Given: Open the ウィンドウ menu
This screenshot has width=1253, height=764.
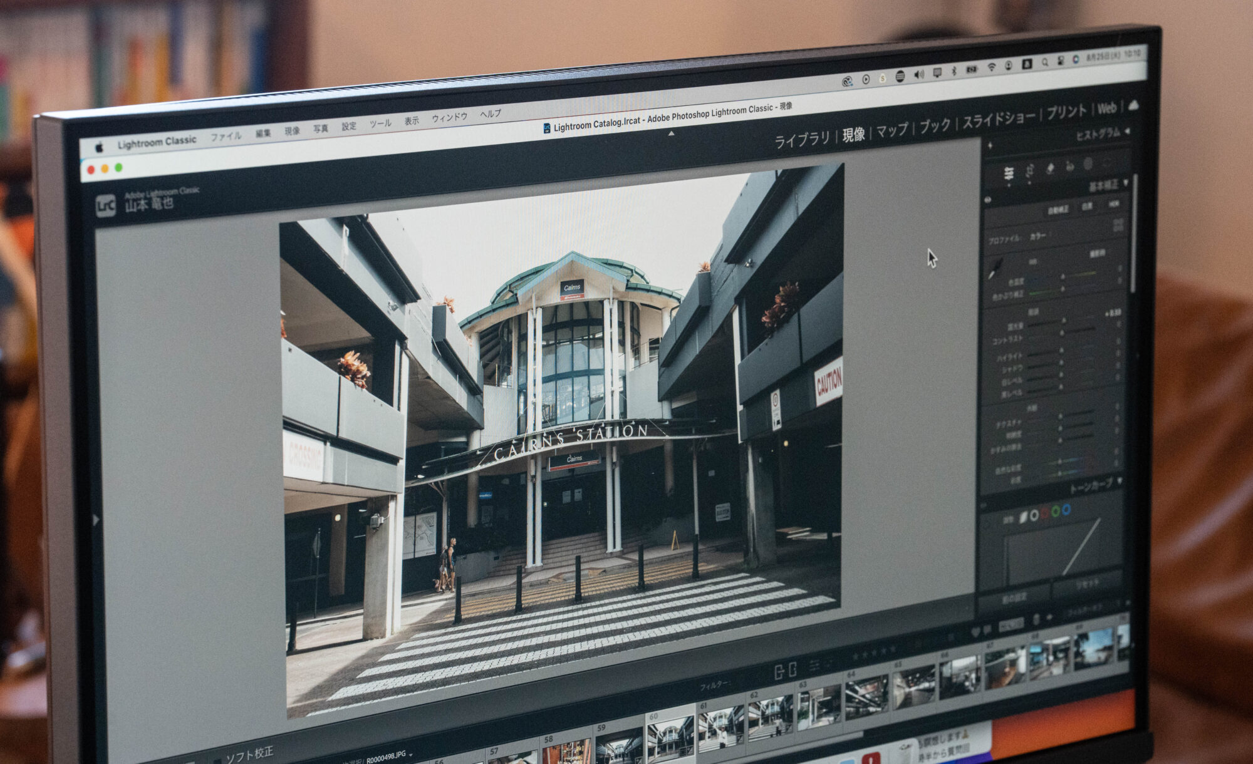Looking at the screenshot, I should [449, 117].
